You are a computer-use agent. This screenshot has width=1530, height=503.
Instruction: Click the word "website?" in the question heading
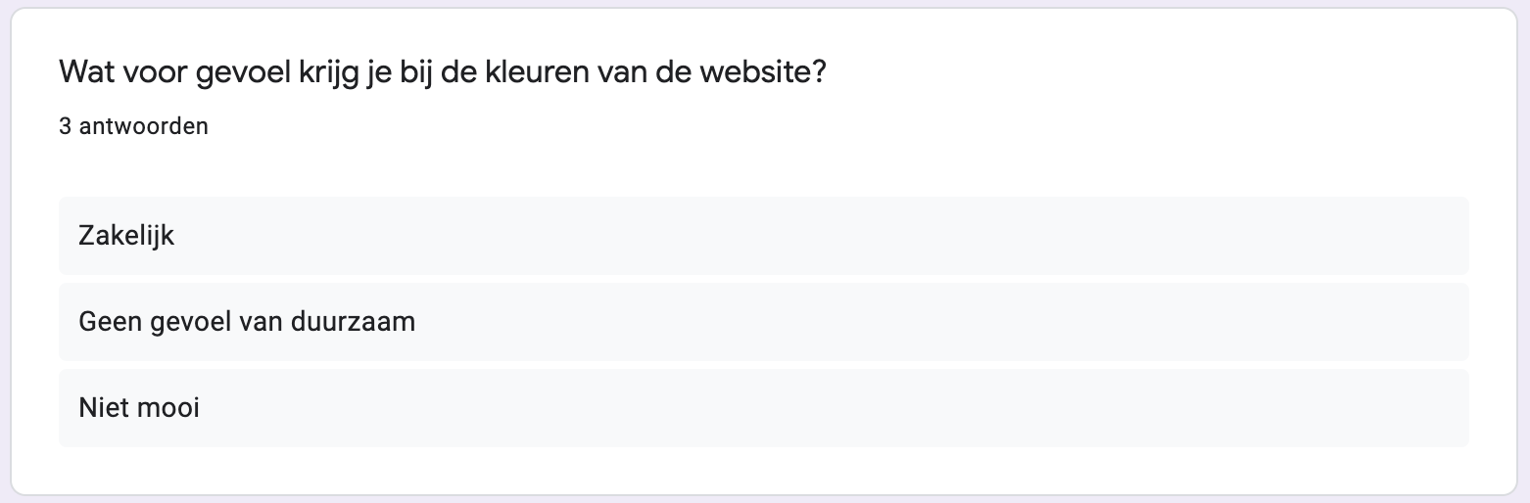[x=762, y=71]
